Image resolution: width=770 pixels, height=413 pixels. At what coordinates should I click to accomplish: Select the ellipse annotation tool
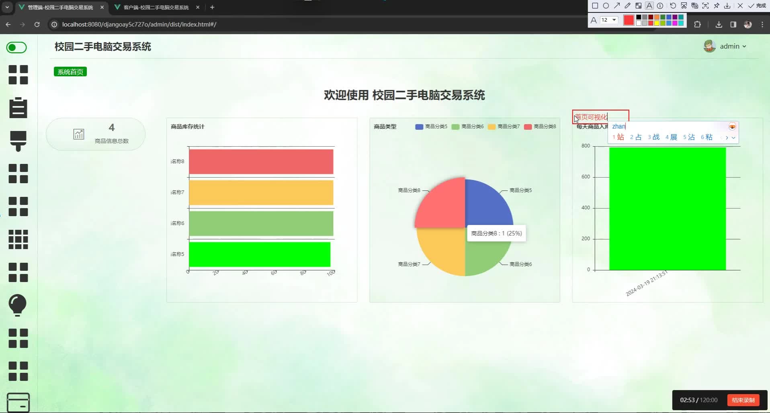click(x=606, y=6)
